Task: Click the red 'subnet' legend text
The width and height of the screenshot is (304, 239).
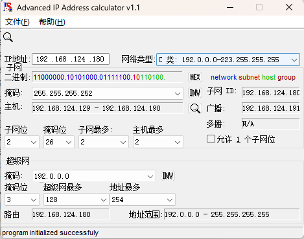Action: pos(249,77)
